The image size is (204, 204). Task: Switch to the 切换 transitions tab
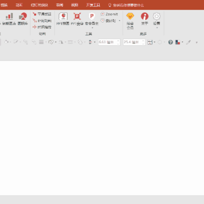tap(4, 5)
